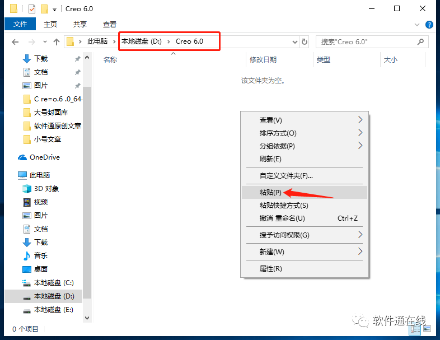Click the navigation pane scroll down arrow
Screen dimensions: 440x340
pos(87,318)
